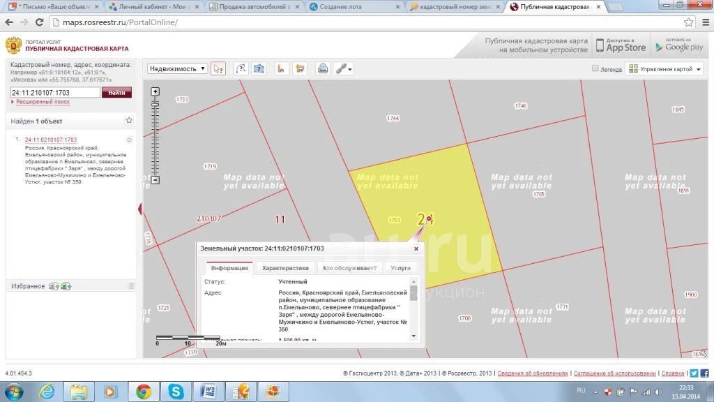Viewport: 714px width, 402px height.
Task: Open the share link chain tool
Action: (x=343, y=69)
